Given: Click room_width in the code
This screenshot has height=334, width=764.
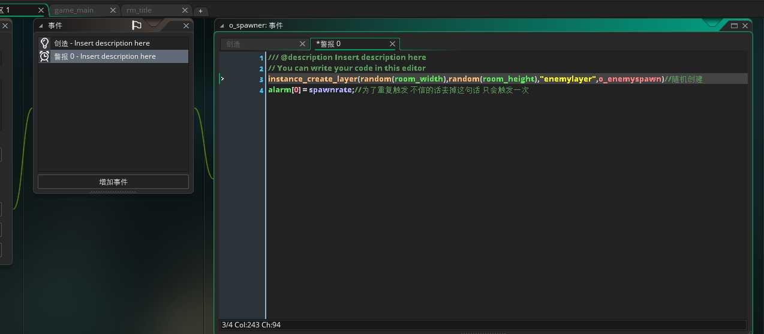Looking at the screenshot, I should point(420,79).
